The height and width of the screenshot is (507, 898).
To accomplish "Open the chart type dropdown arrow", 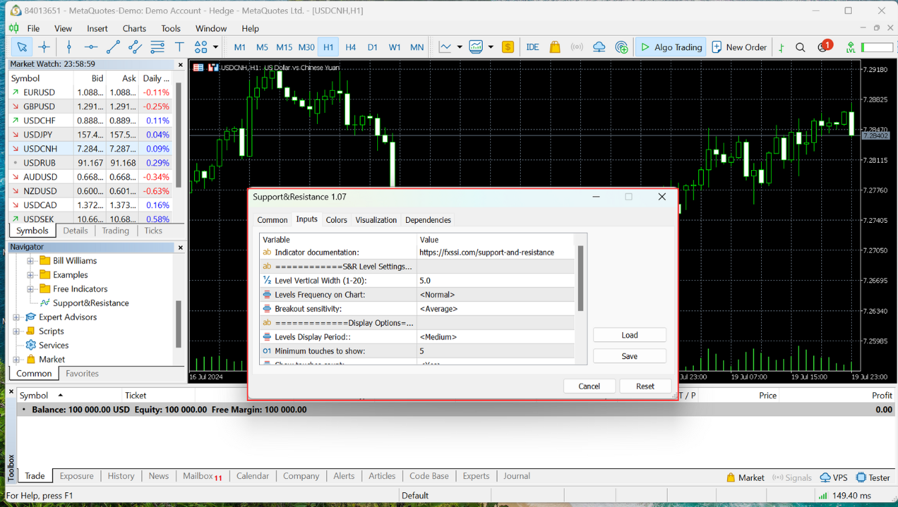I will pyautogui.click(x=459, y=47).
